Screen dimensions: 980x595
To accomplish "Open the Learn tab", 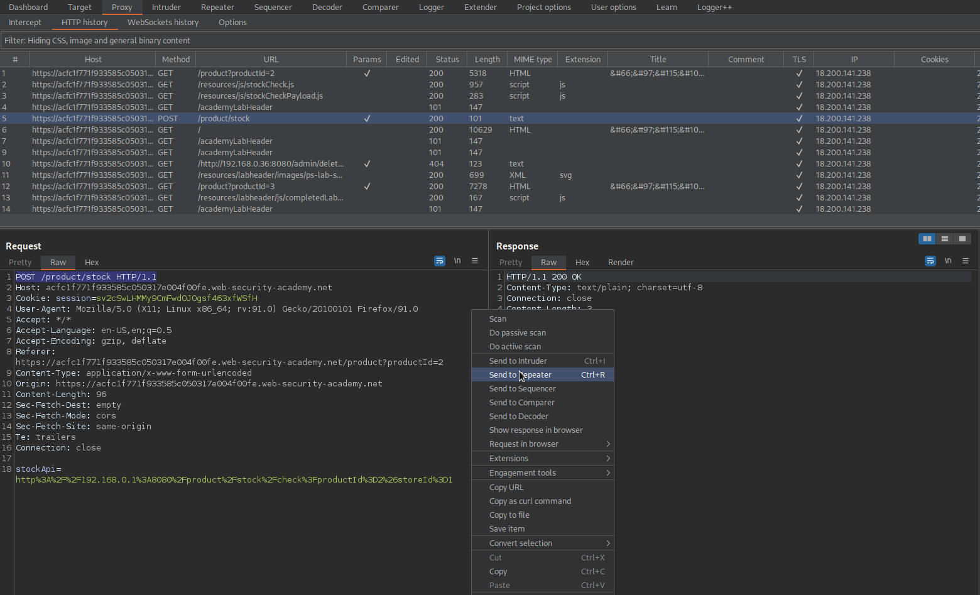I will [667, 8].
